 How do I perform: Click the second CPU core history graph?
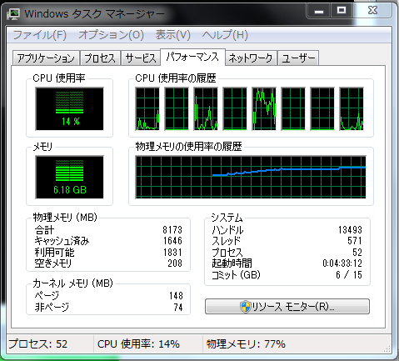177,108
